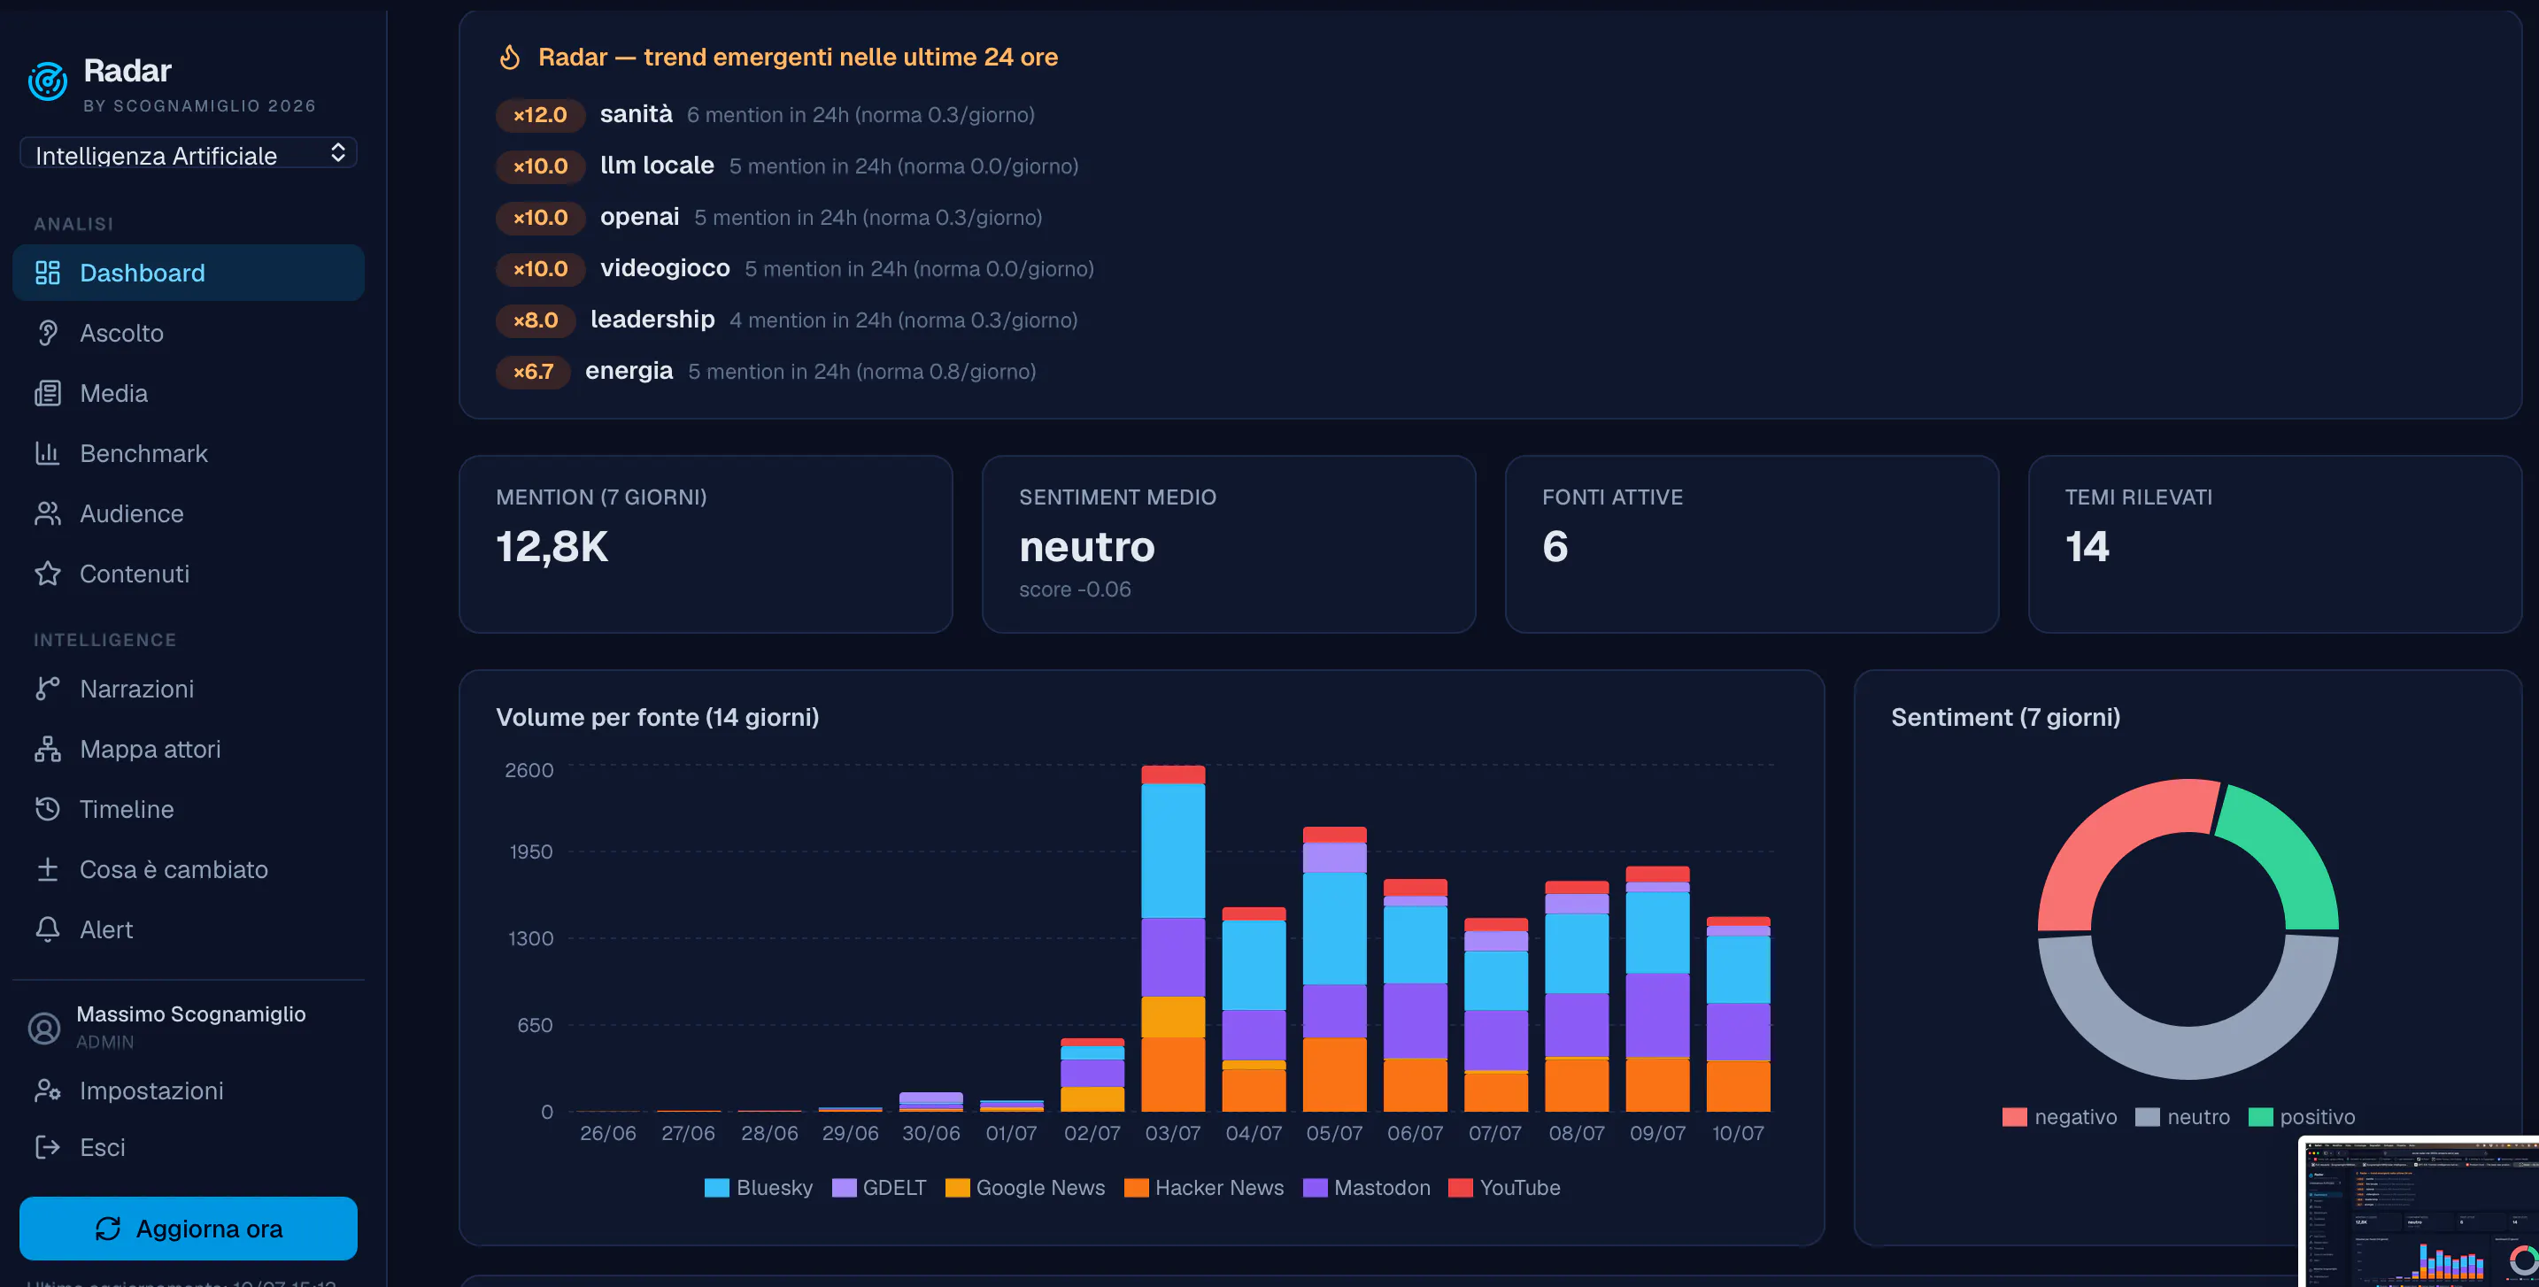Open Narrazioni under Intelligence
This screenshot has height=1287, width=2539.
click(x=189, y=689)
